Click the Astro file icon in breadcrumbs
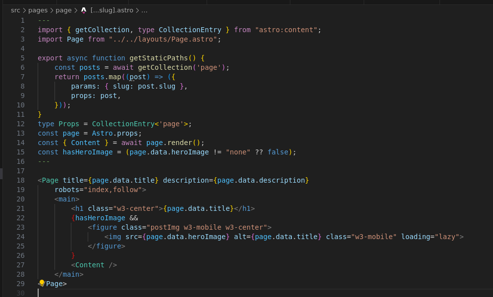493x297 pixels. click(x=84, y=10)
